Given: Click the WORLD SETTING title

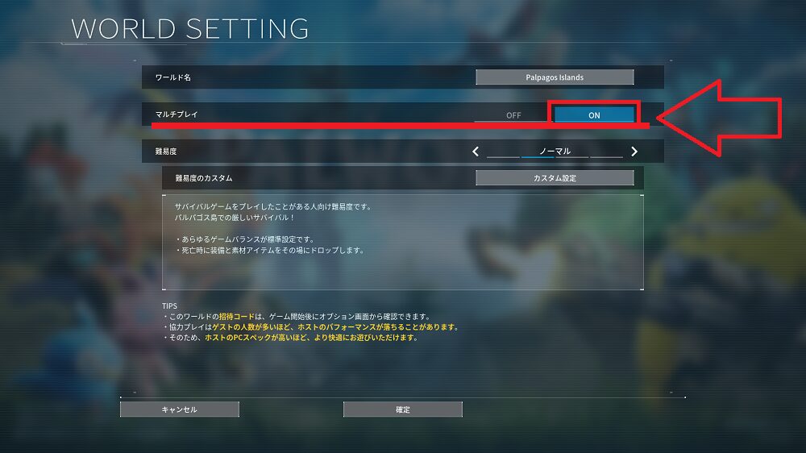Looking at the screenshot, I should tap(189, 29).
